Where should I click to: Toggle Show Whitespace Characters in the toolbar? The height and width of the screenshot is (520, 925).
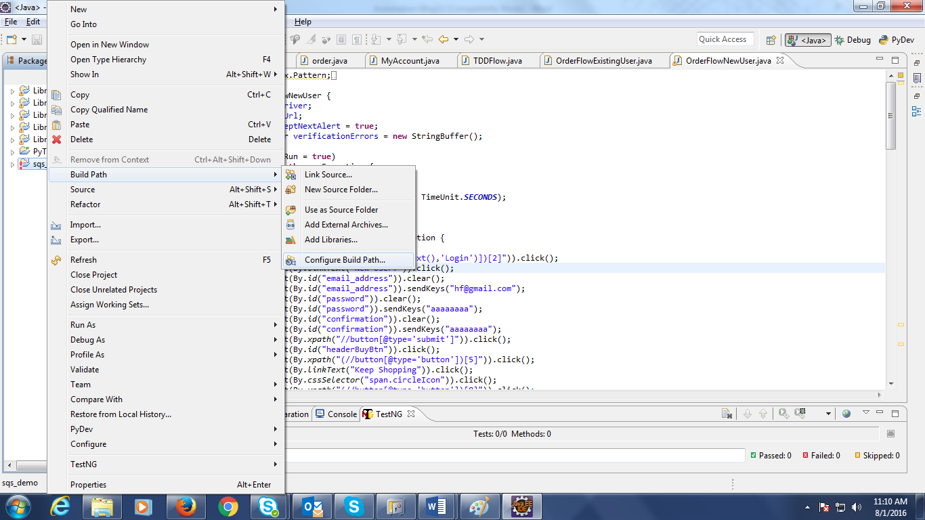357,40
